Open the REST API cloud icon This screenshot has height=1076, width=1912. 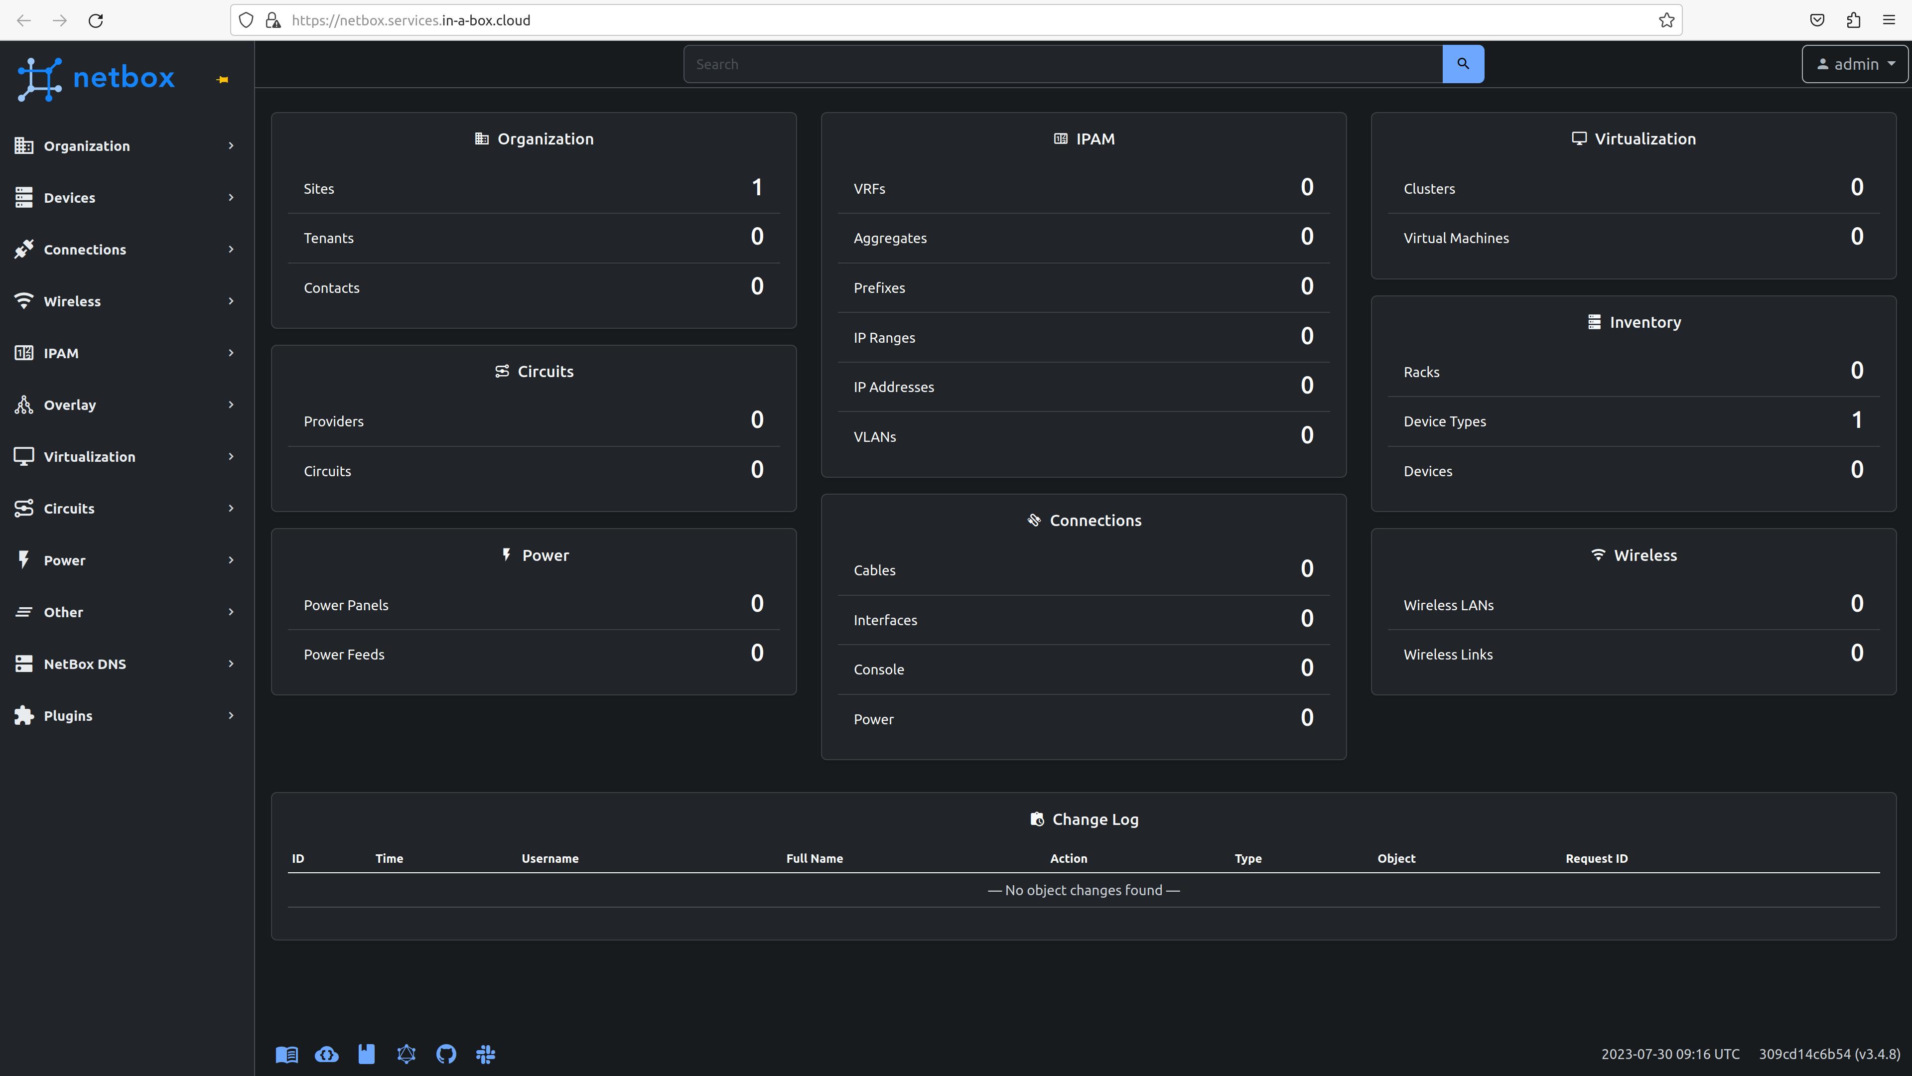[x=327, y=1055]
